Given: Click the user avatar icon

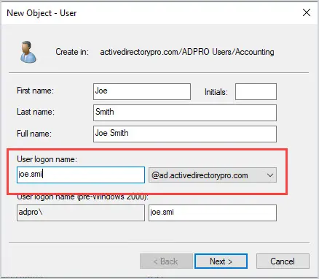Looking at the screenshot, I should tap(28, 52).
